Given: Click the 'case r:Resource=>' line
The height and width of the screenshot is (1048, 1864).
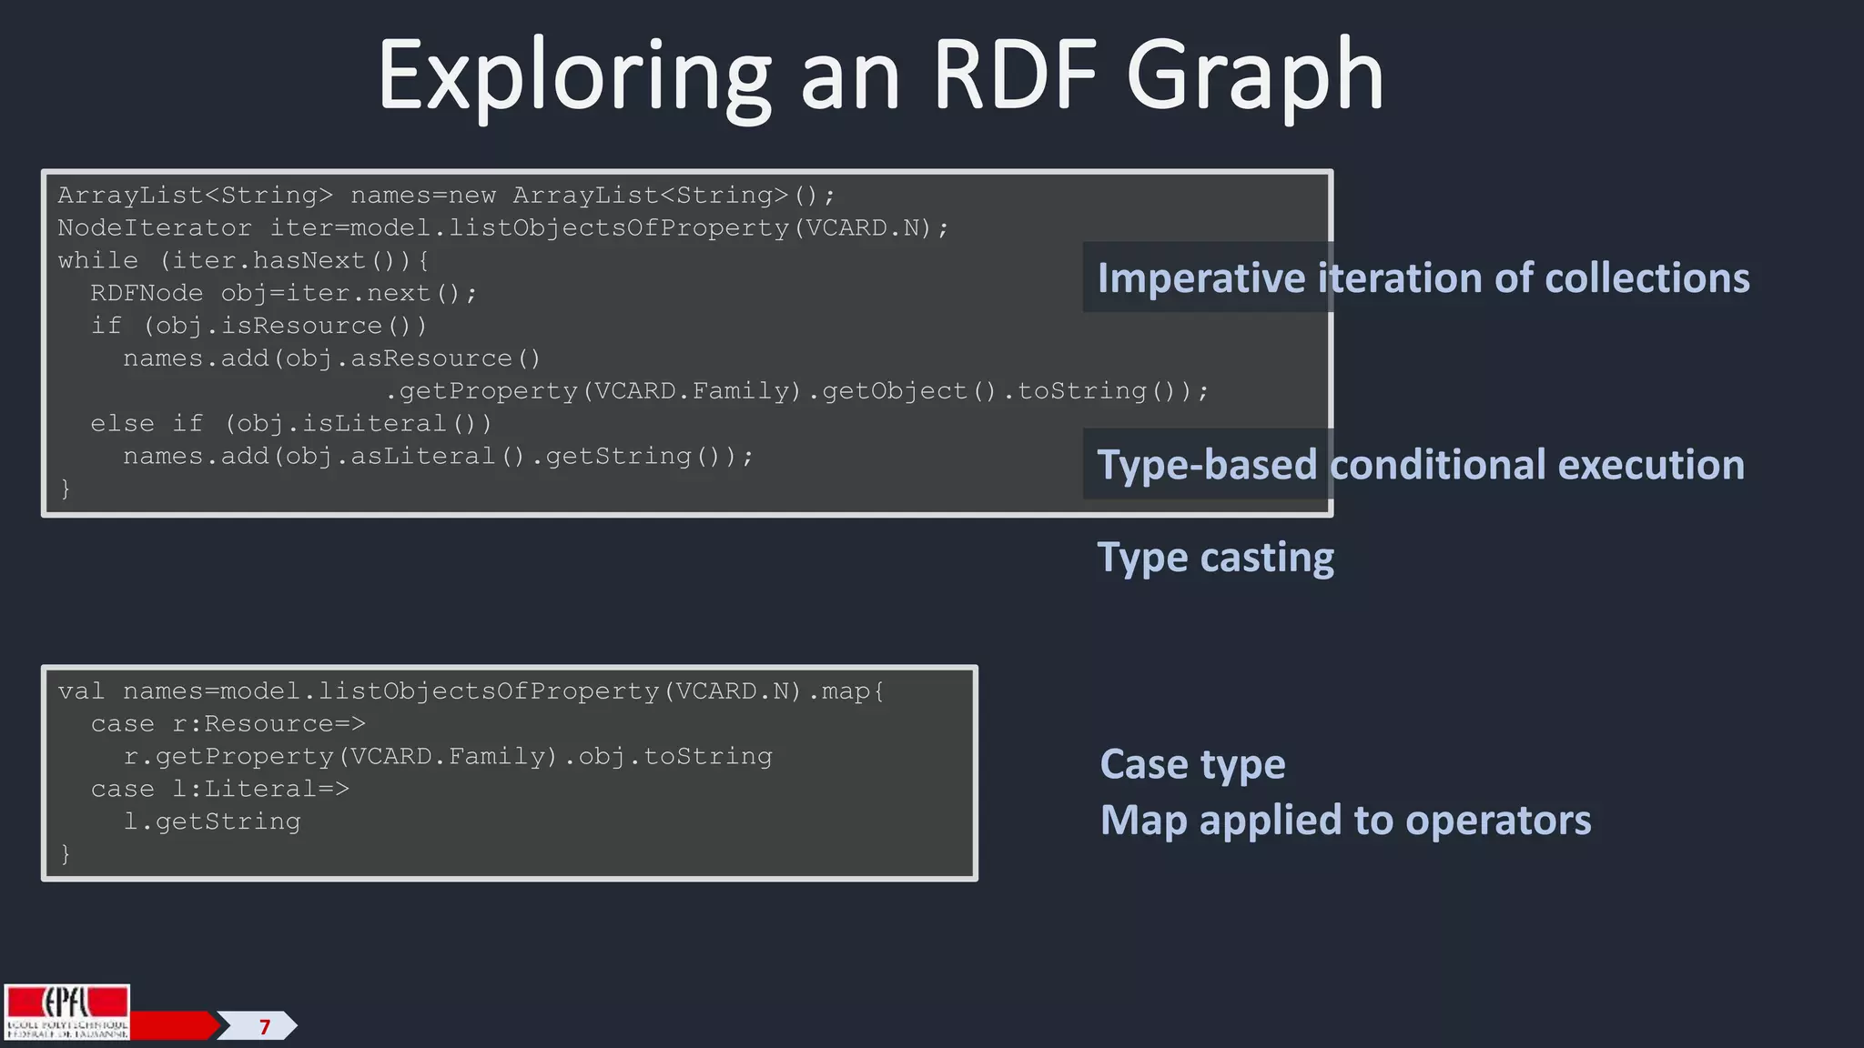Looking at the screenshot, I should point(228,724).
